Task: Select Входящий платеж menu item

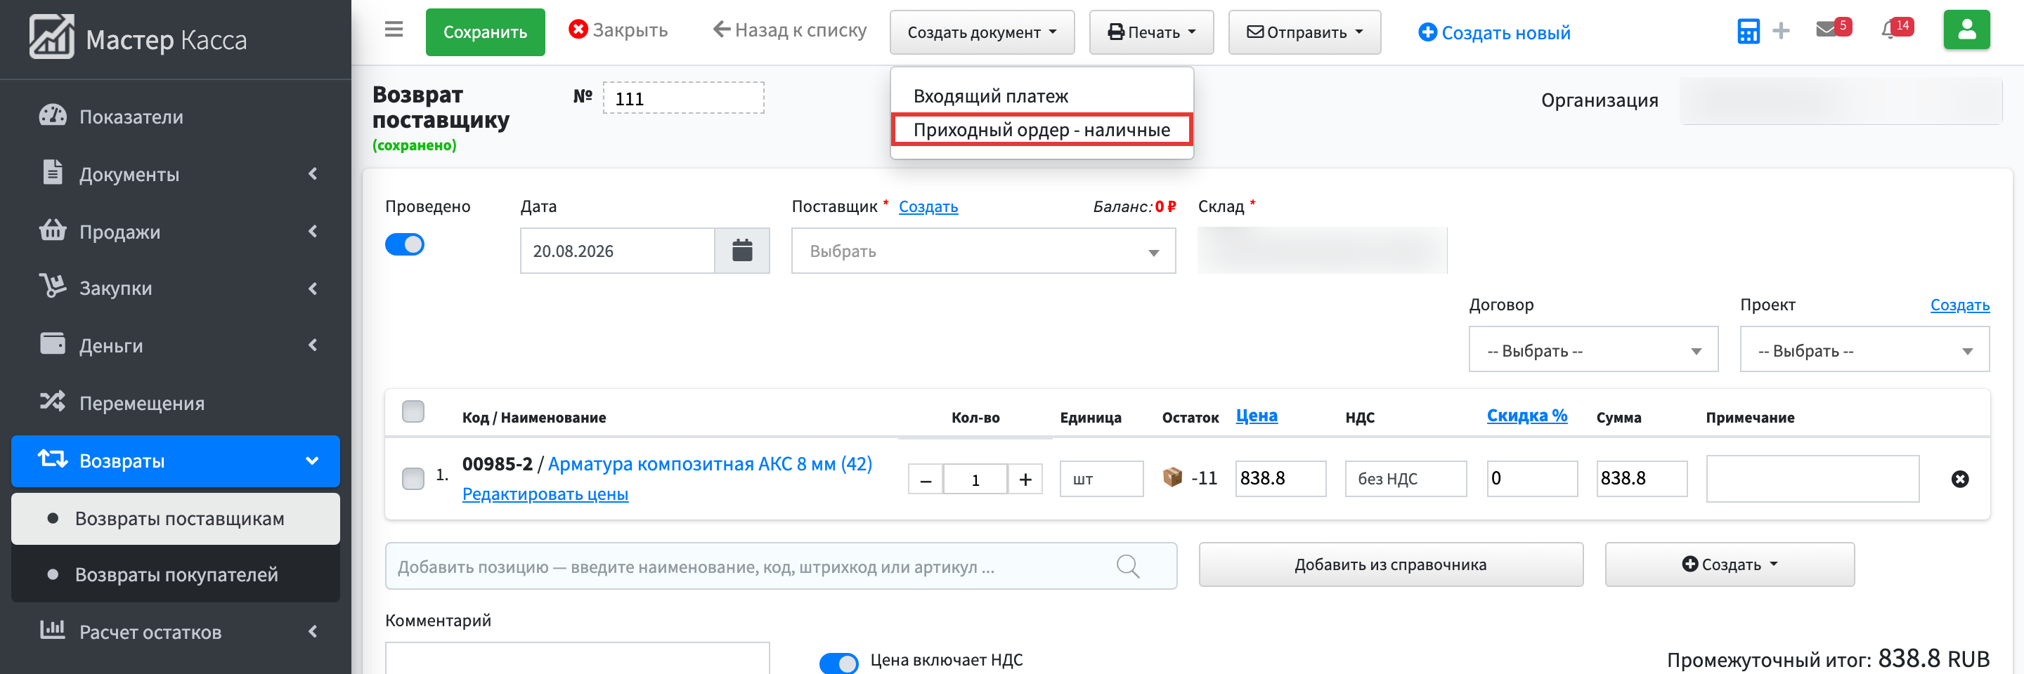Action: click(1042, 95)
